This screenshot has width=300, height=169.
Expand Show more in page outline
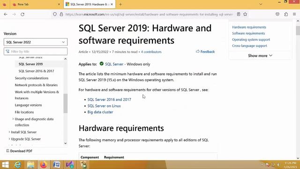[260, 55]
